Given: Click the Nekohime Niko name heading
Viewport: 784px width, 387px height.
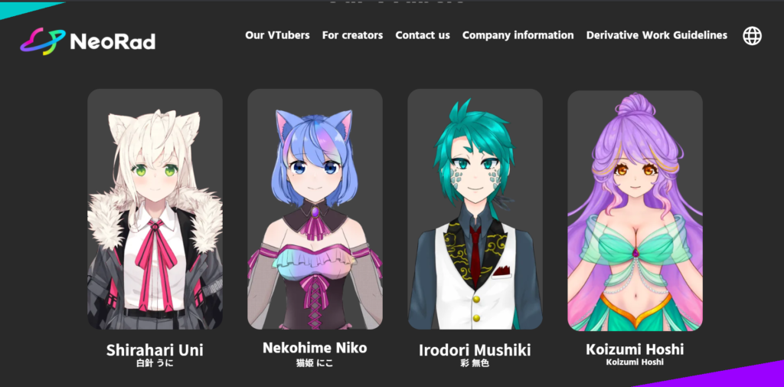Looking at the screenshot, I should (315, 347).
